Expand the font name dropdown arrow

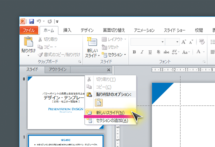click(x=162, y=42)
